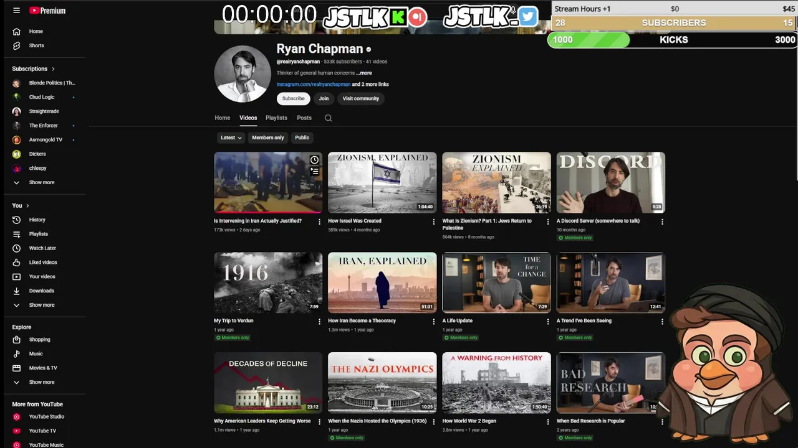This screenshot has height=448, width=798.
Task: Click the channel search magnifier icon
Action: pos(328,118)
